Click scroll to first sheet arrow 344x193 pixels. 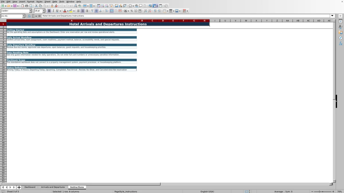[x=3, y=187]
